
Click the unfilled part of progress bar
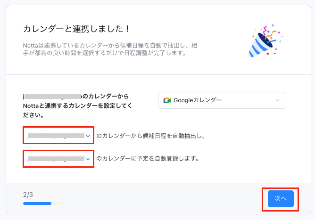(58, 204)
